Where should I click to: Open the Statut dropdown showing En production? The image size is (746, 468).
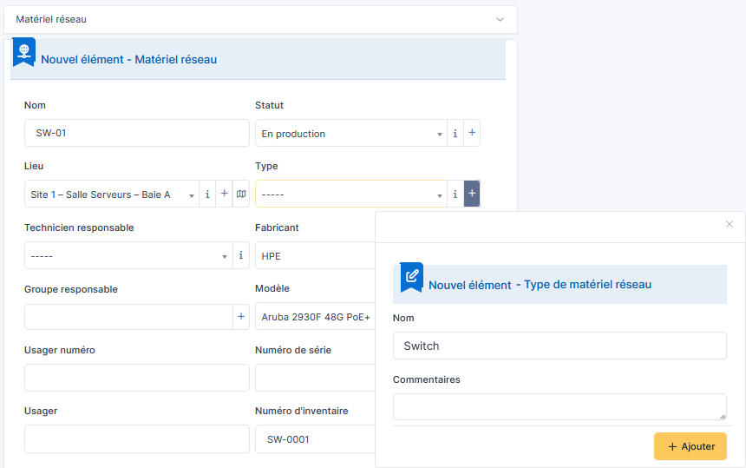[x=351, y=134]
